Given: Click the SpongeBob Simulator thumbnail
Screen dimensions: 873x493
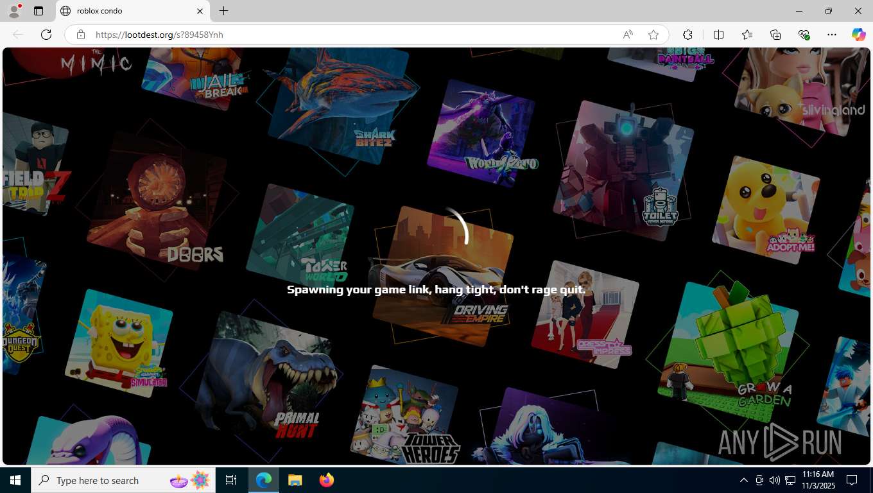Looking at the screenshot, I should point(119,343).
